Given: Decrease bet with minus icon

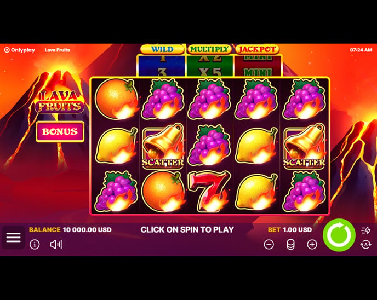Looking at the screenshot, I should (x=269, y=245).
